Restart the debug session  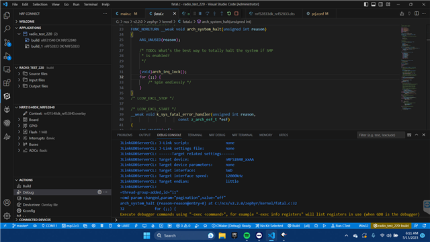[x=229, y=13]
